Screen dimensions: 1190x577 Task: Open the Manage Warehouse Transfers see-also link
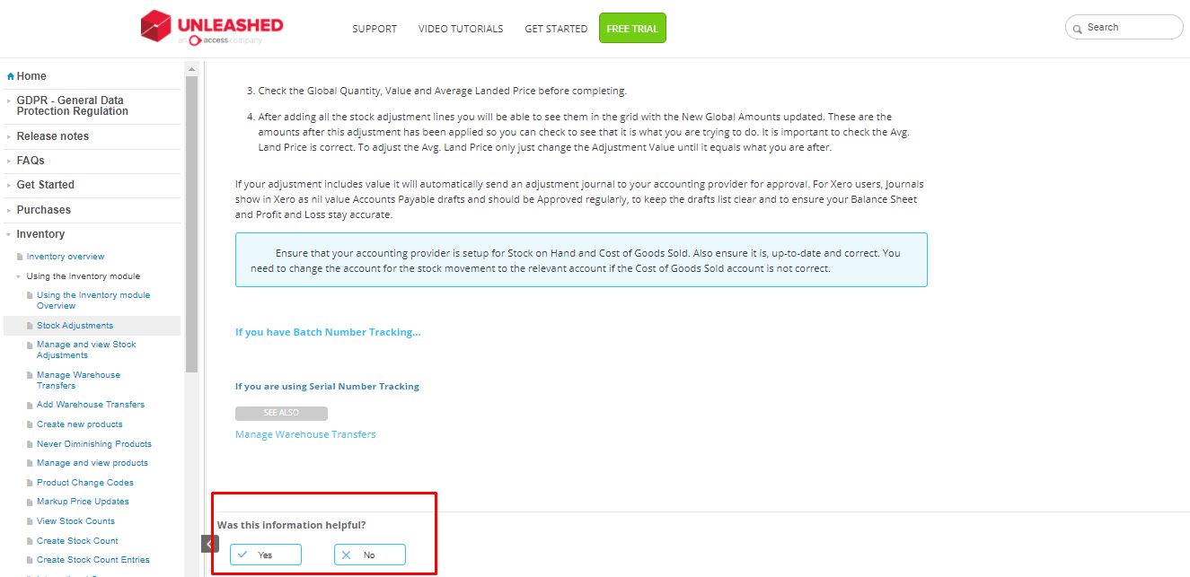point(305,434)
